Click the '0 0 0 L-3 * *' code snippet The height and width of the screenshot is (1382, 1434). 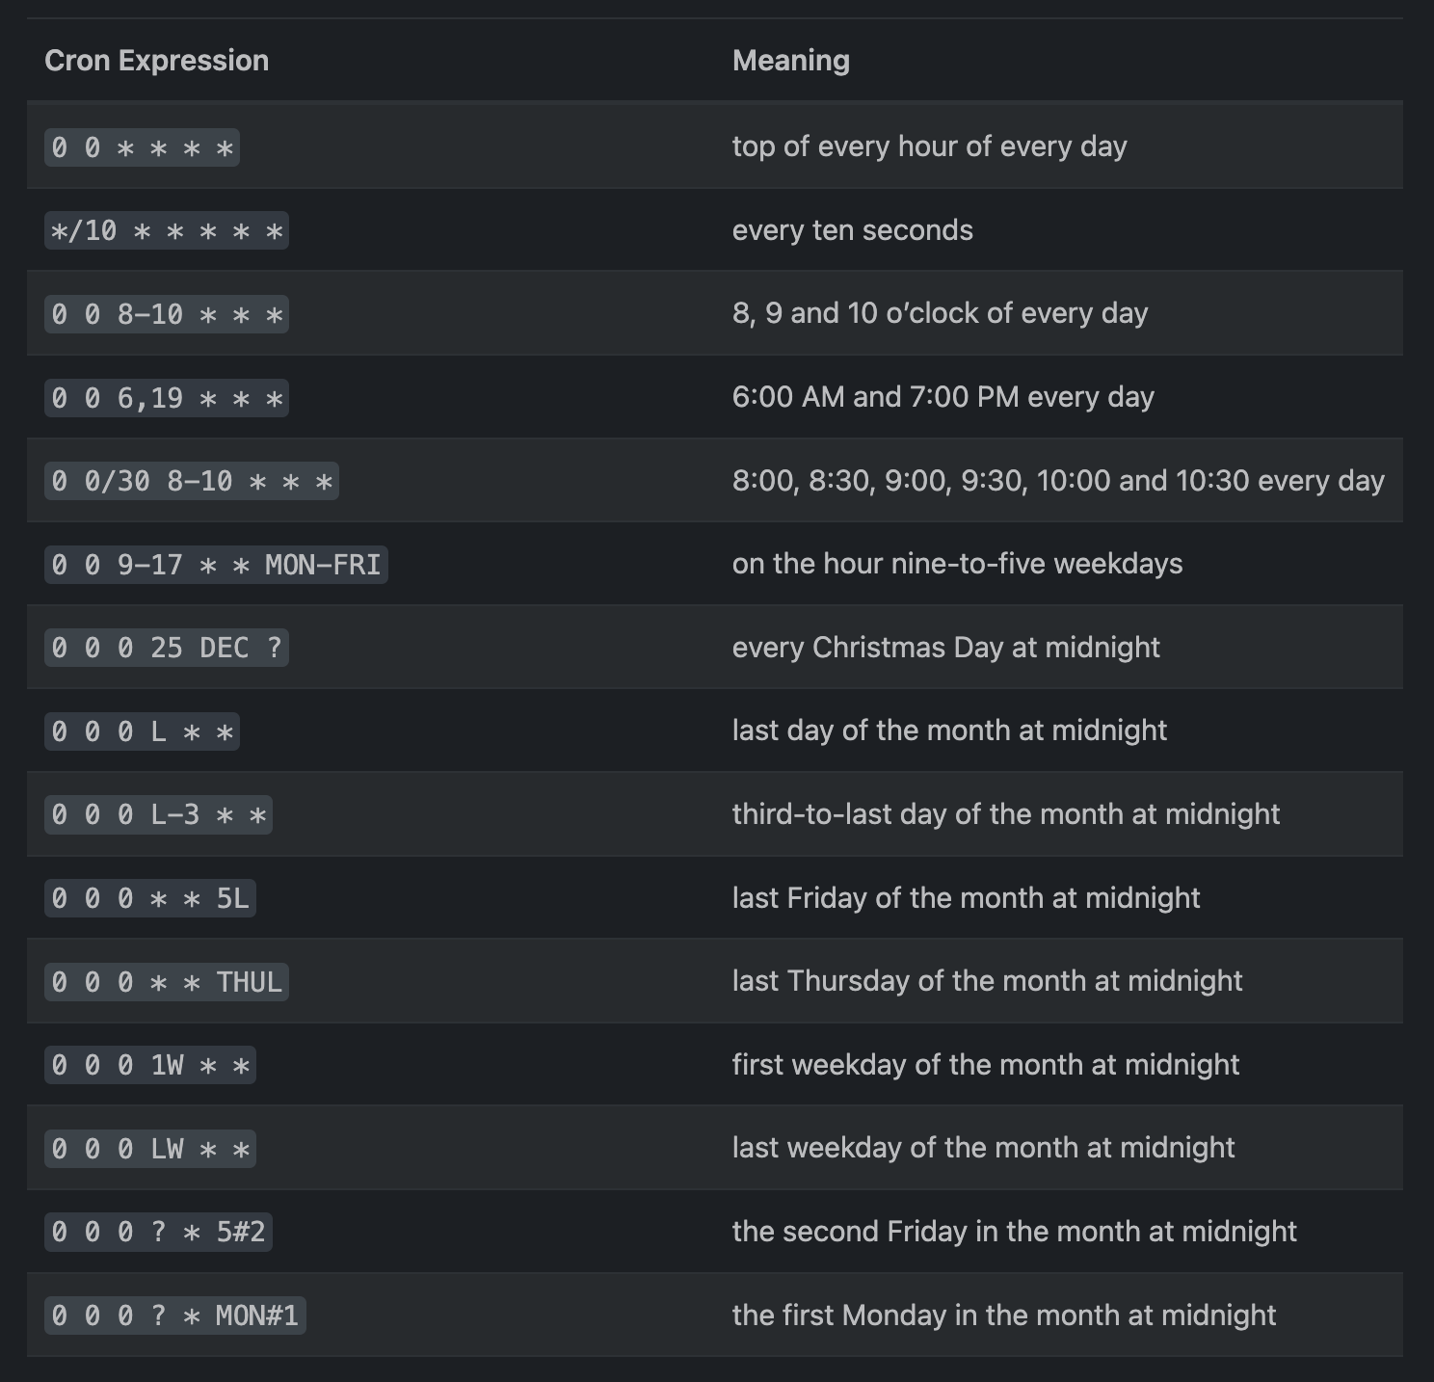click(x=158, y=815)
